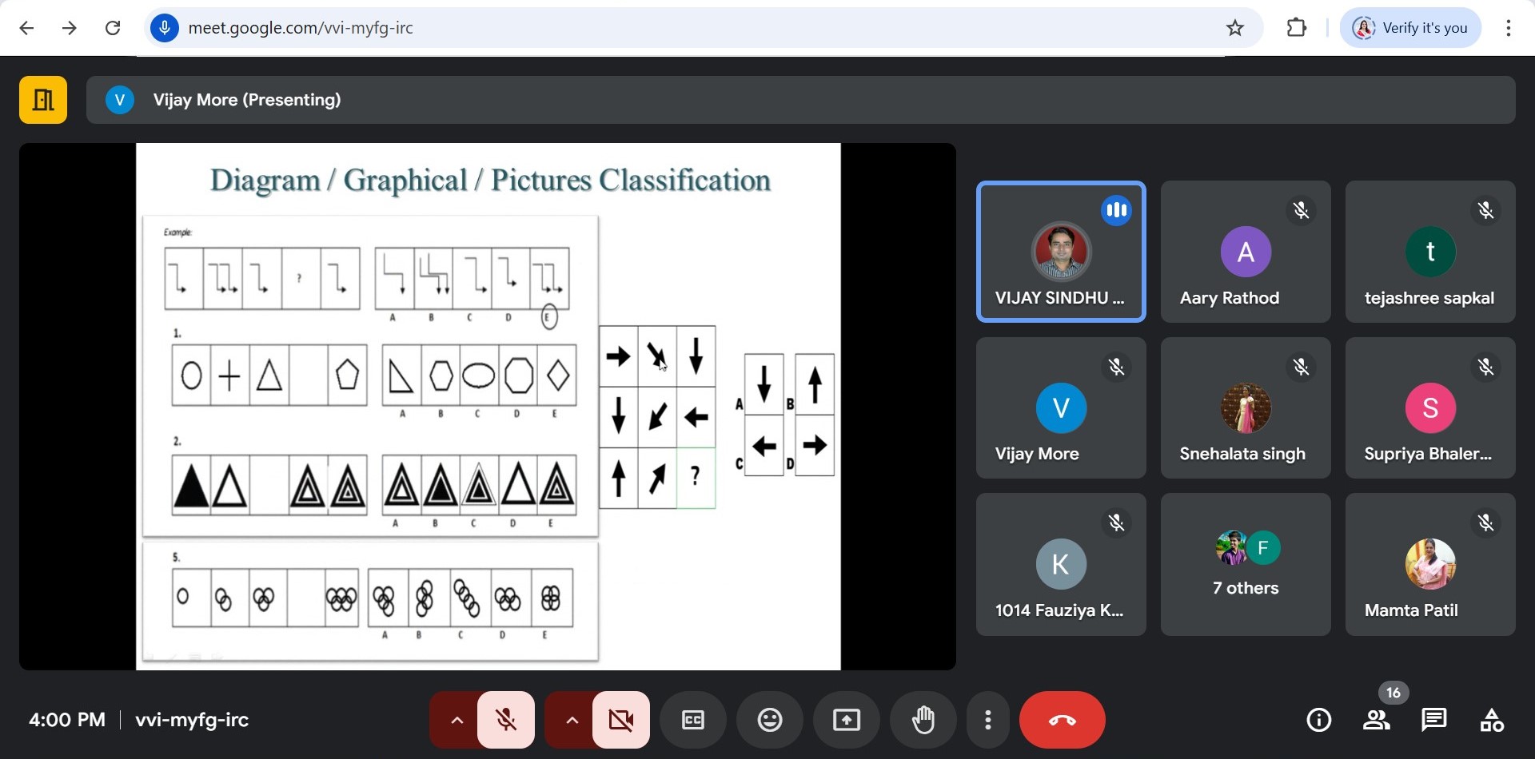Viewport: 1535px width, 759px height.
Task: Select the 7 others participants tile
Action: click(x=1246, y=564)
